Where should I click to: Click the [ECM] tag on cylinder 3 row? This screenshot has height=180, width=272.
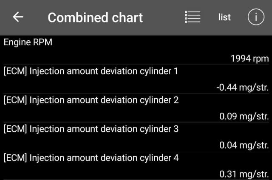[x=15, y=129]
